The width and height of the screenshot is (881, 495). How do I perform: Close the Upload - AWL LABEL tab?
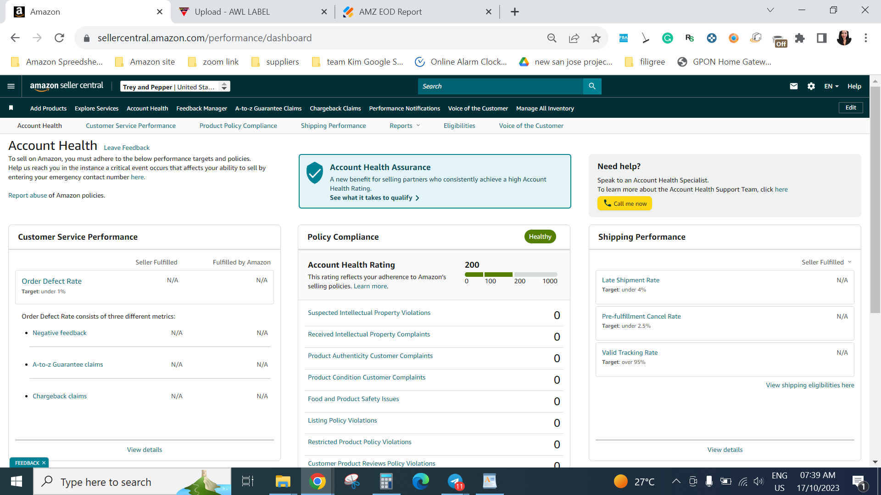tap(324, 12)
